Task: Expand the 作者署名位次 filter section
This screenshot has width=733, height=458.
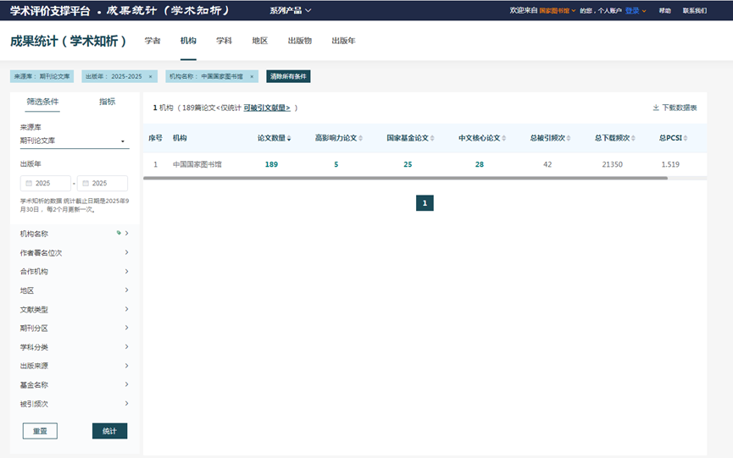Action: click(126, 252)
